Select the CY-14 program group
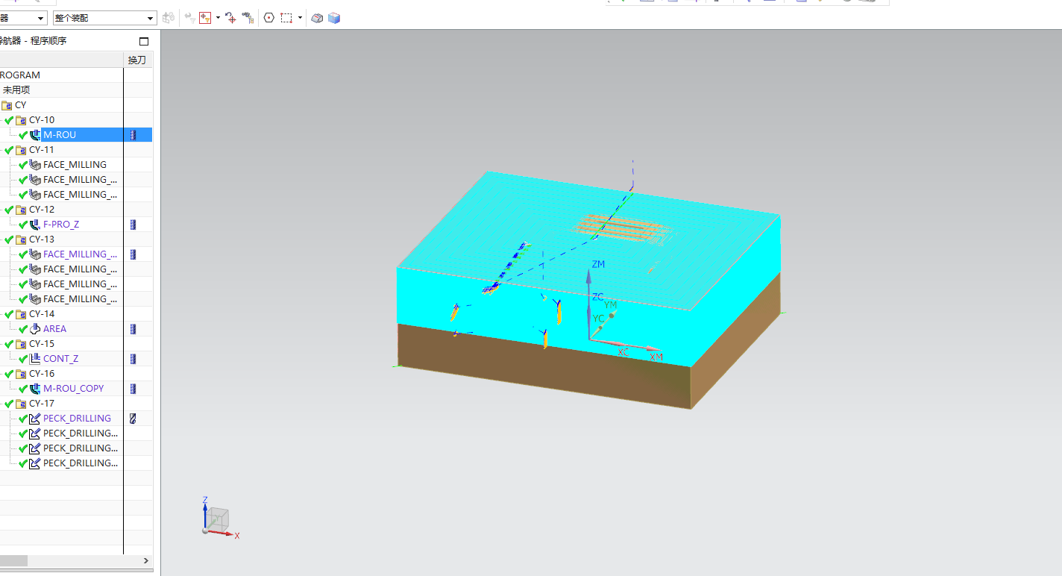 click(42, 314)
